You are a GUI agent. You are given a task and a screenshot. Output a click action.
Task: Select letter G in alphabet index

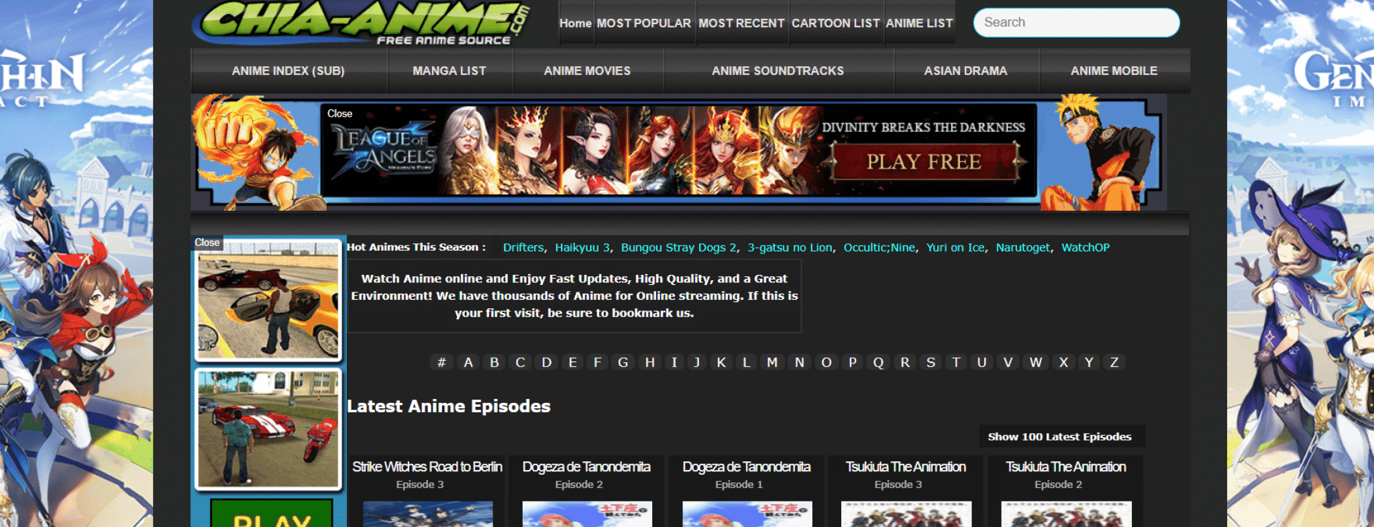[x=623, y=362]
